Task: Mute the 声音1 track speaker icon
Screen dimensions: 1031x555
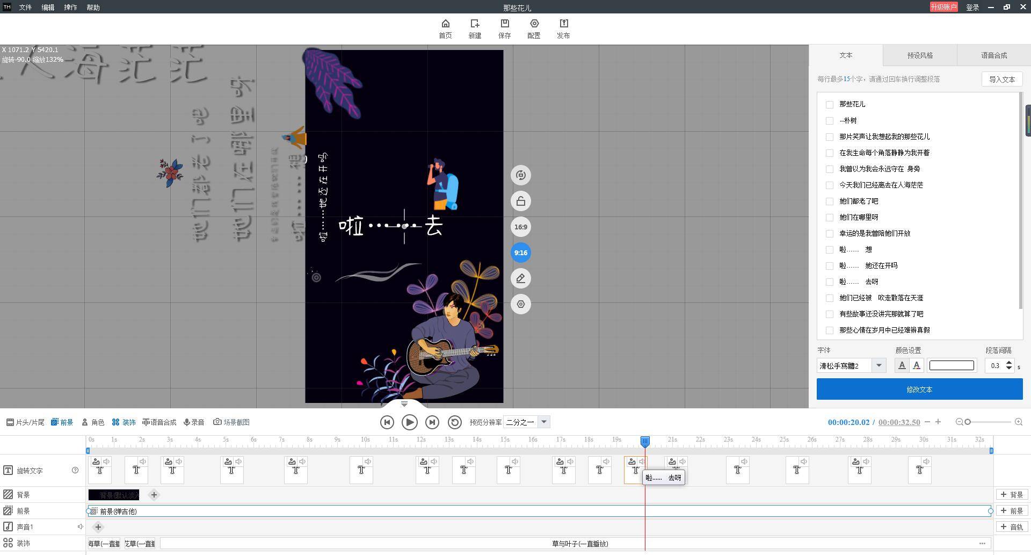Action: (x=80, y=527)
